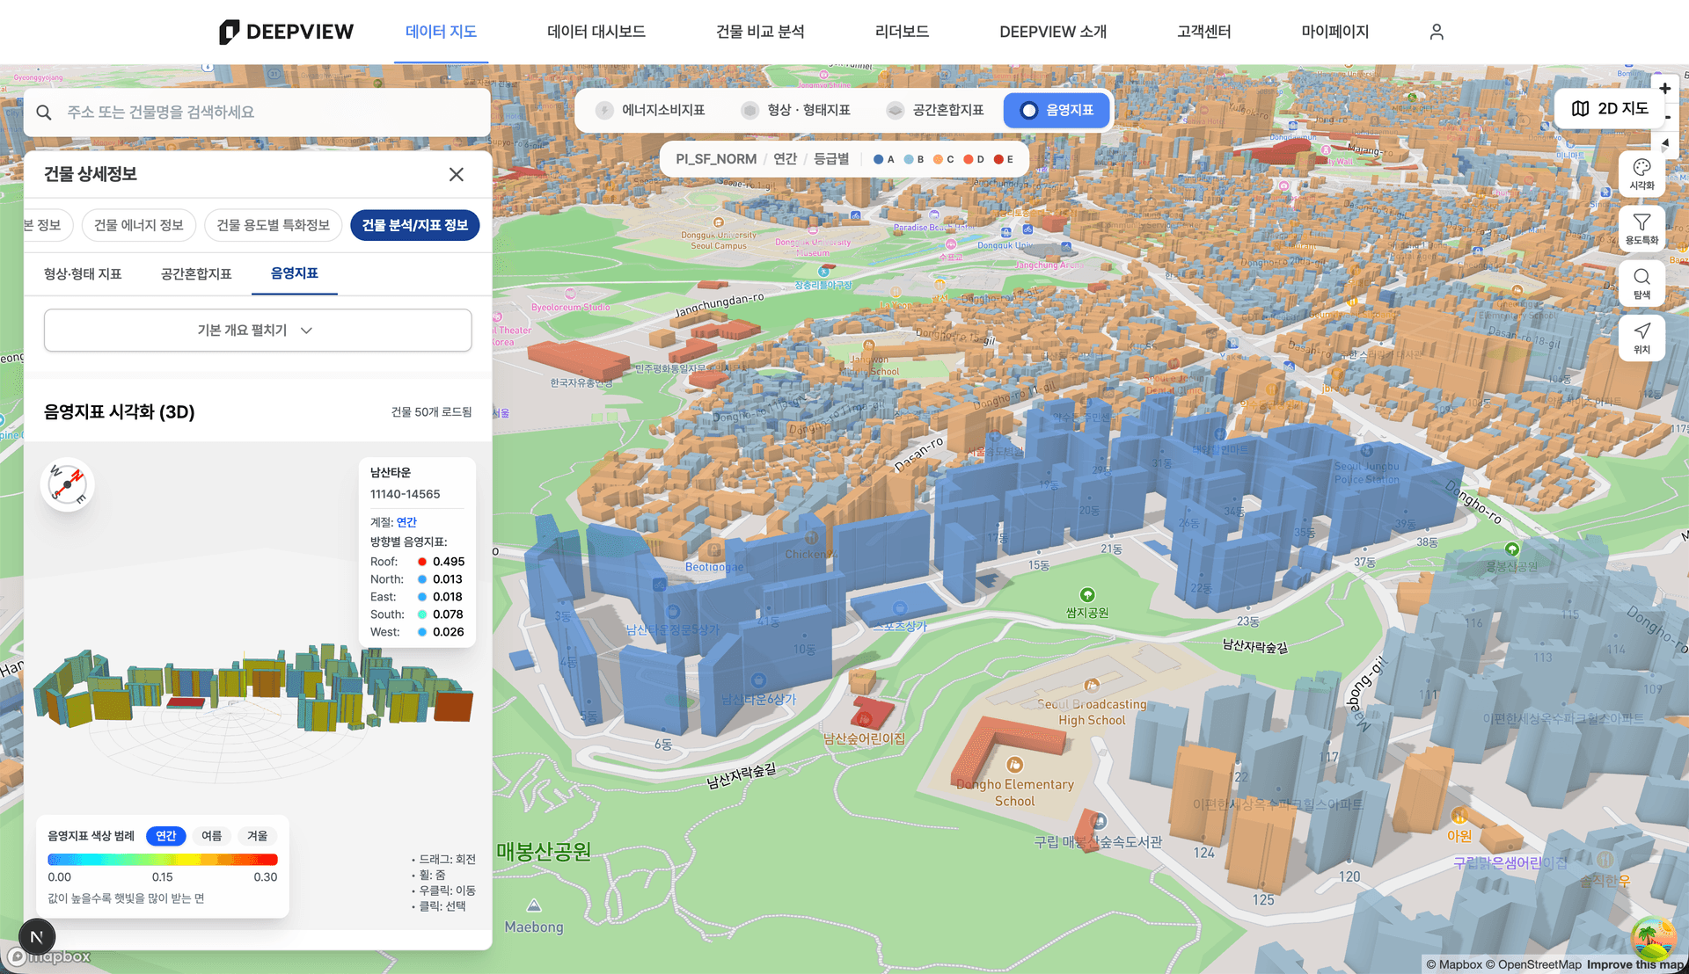Click the 음영지표 color gradient bar

tap(163, 860)
